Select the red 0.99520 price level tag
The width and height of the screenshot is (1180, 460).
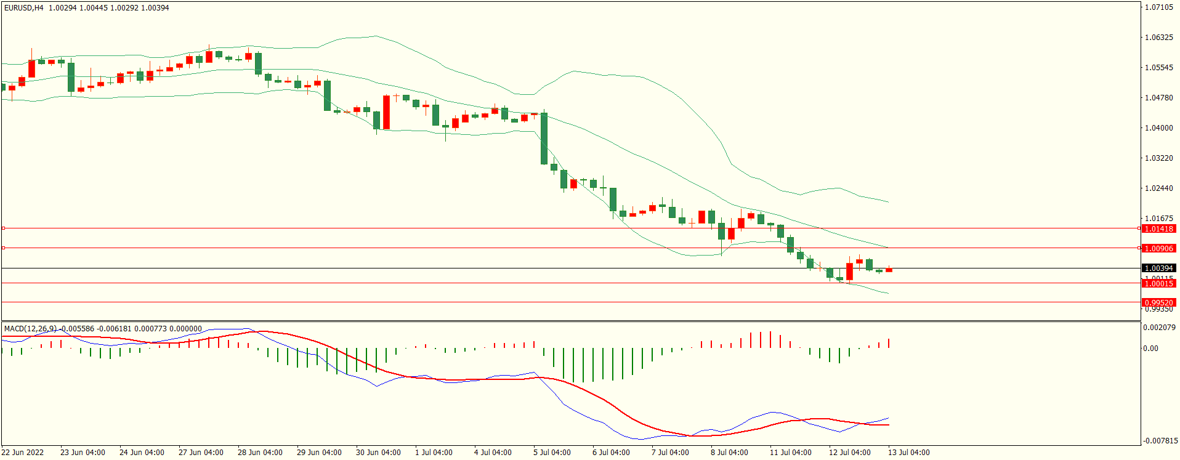[x=1158, y=303]
